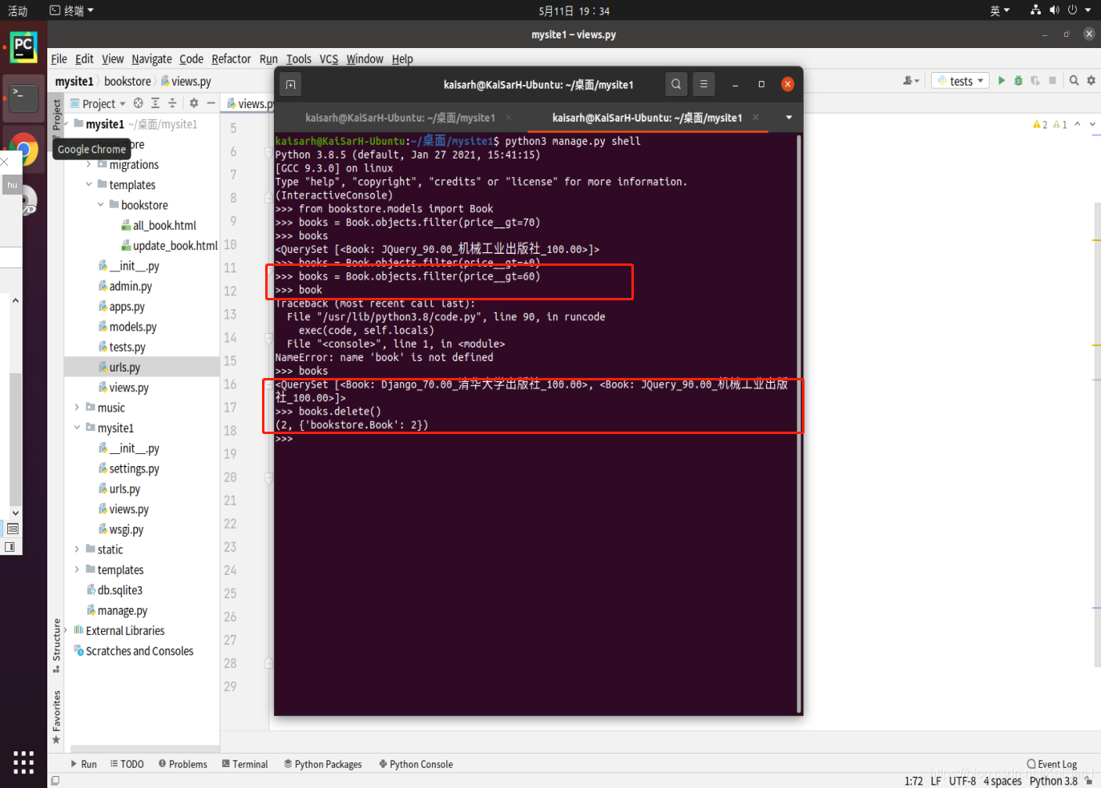Select the second (active) terminal tab
Viewport: 1101px width, 788px height.
click(x=647, y=118)
